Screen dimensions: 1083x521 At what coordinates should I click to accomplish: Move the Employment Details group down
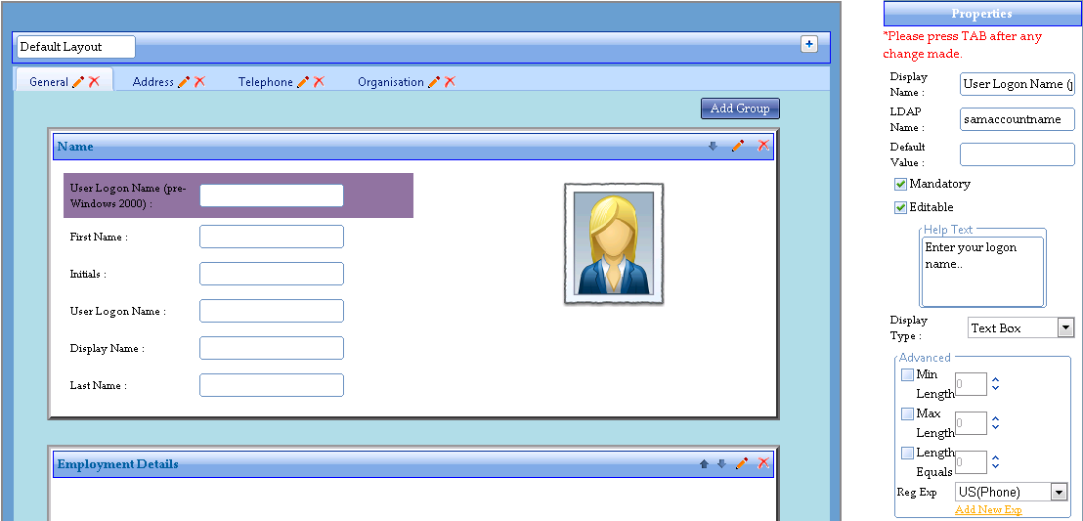click(x=721, y=463)
